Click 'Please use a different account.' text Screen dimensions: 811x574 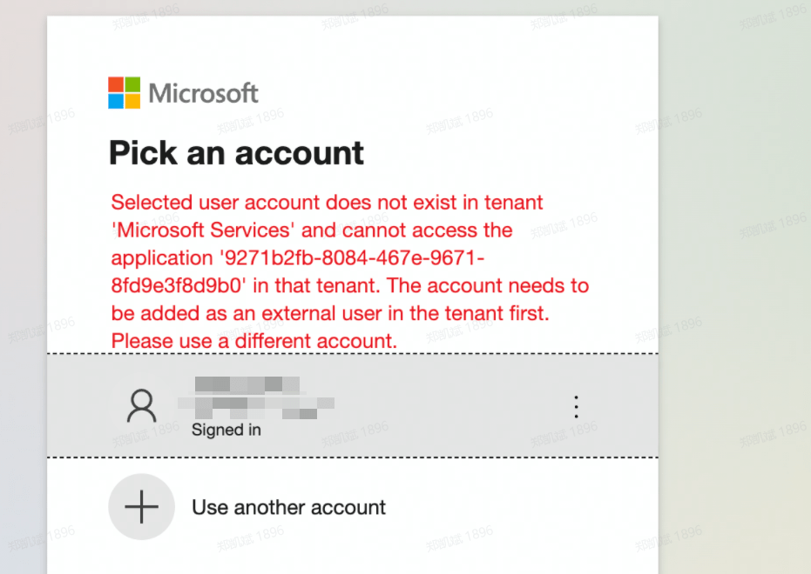coord(254,341)
